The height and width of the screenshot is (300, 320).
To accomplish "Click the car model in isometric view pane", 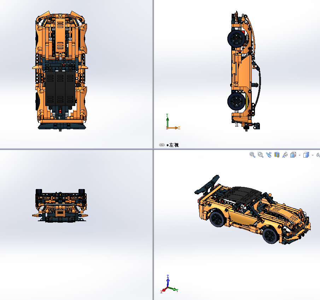I will pos(252,210).
